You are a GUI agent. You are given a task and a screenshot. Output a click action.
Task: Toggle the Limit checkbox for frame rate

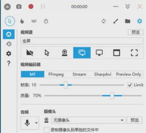pyautogui.click(x=130, y=85)
